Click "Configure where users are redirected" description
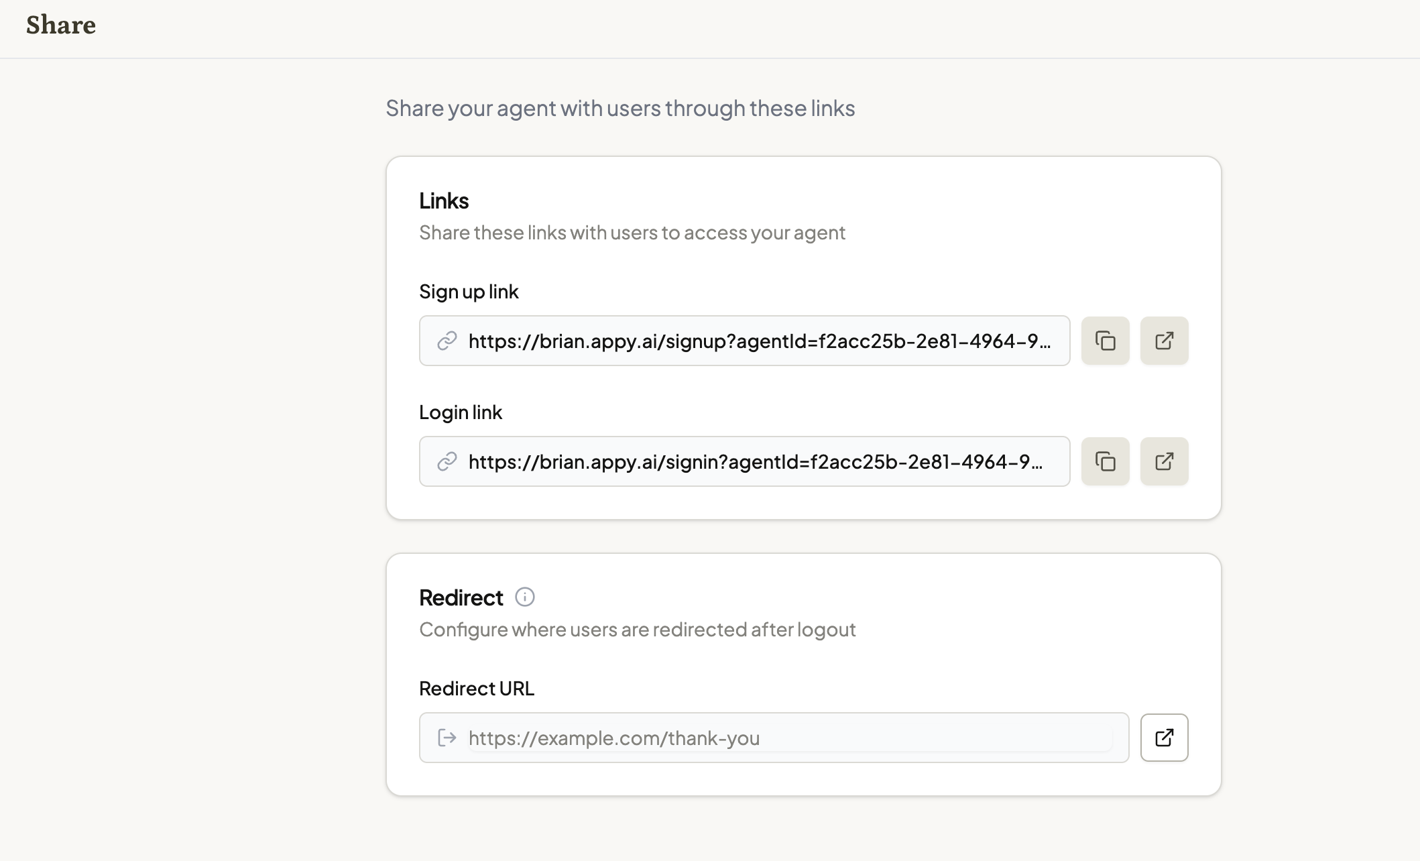The height and width of the screenshot is (861, 1420). pyautogui.click(x=637, y=630)
